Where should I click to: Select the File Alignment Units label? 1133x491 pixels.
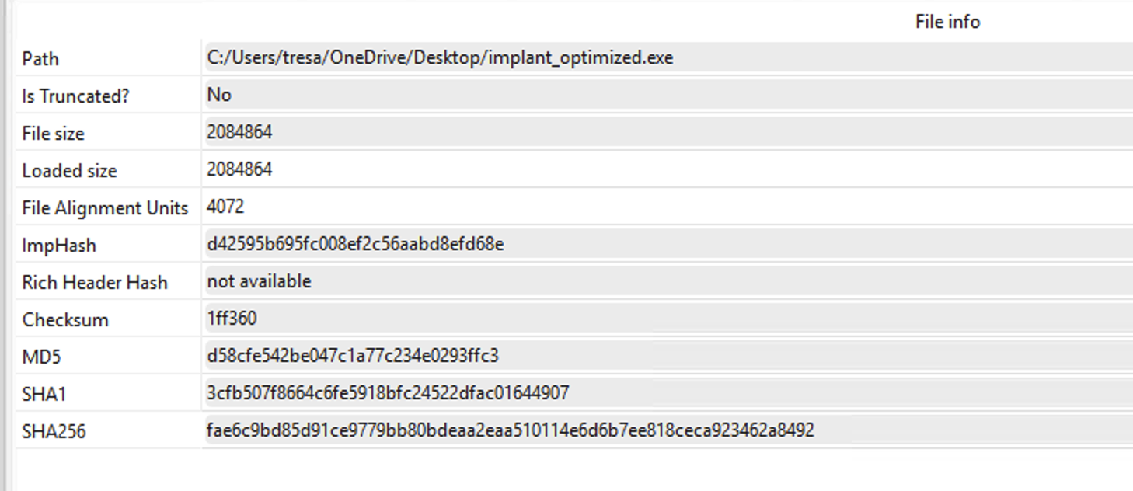[105, 208]
